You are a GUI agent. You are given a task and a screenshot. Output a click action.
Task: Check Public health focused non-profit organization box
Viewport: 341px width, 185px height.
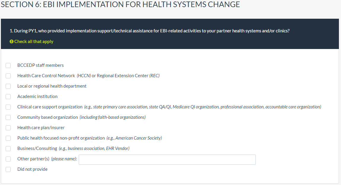click(8, 138)
